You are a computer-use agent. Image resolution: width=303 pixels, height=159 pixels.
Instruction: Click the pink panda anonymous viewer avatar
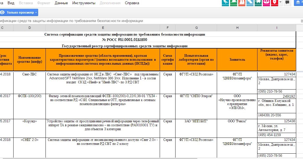(266, 3)
